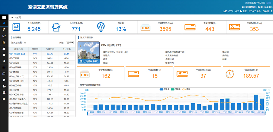Toggle the 节电量 legend series
Screen dimensions: 273x132
(176, 89)
